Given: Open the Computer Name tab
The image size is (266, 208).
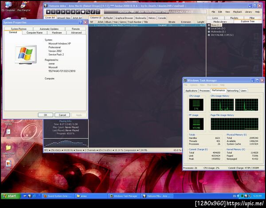Looking at the screenshot, I should 35,32.
